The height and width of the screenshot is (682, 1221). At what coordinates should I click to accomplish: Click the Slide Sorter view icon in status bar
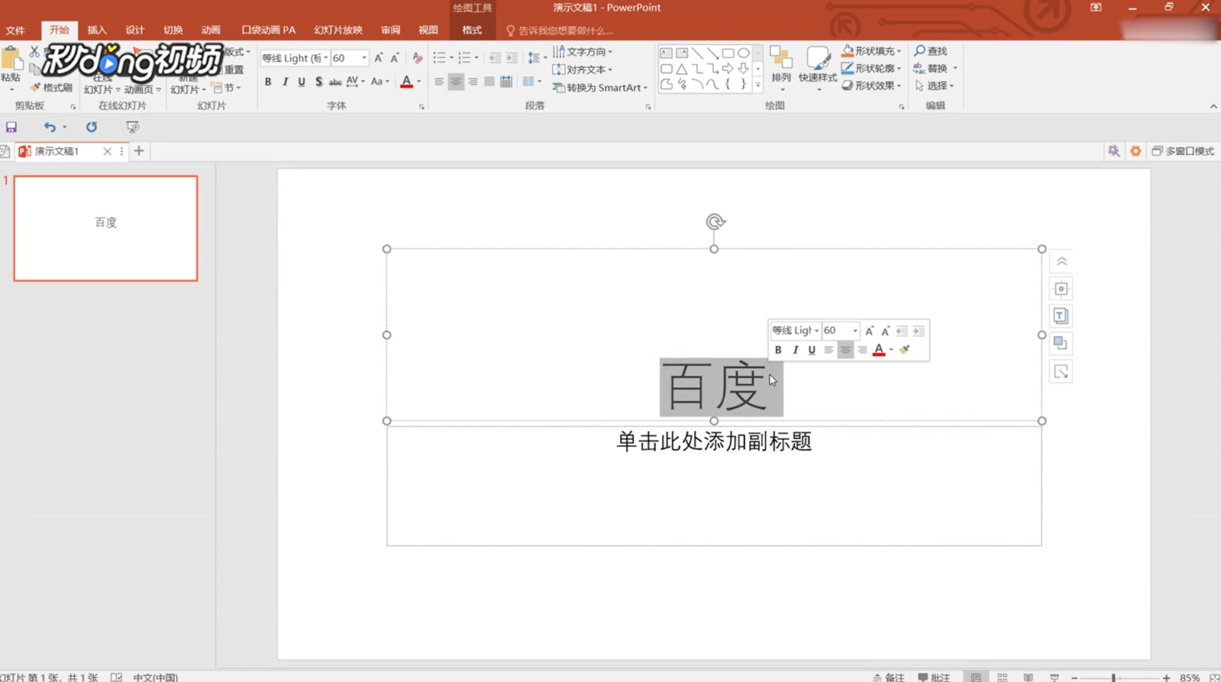coord(1003,677)
